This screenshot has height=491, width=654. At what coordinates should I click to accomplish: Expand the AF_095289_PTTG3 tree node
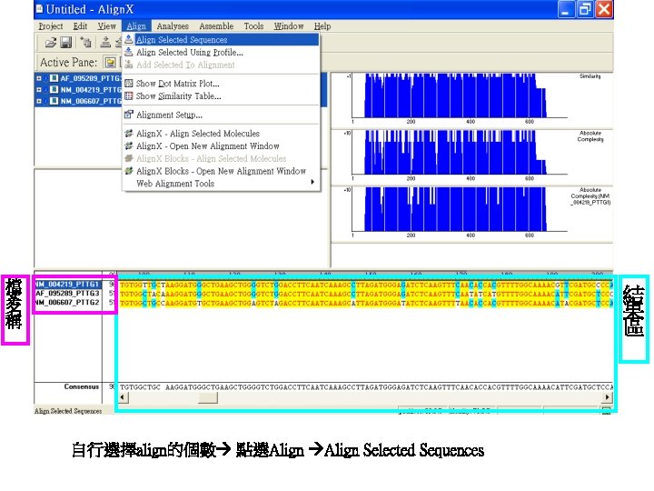click(x=39, y=78)
